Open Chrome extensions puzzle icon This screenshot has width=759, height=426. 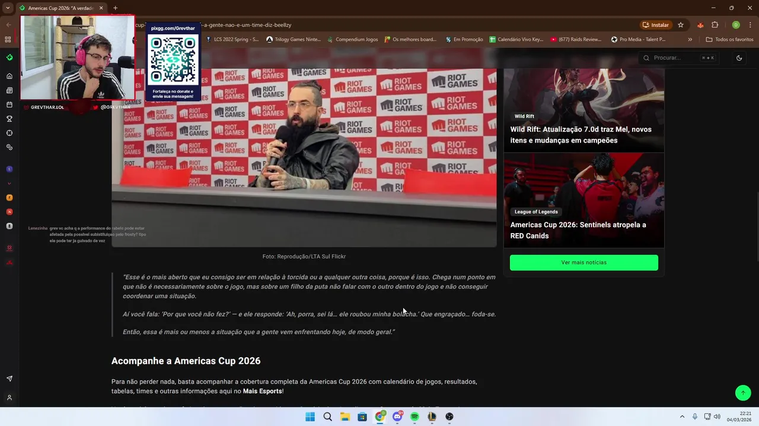coord(715,25)
